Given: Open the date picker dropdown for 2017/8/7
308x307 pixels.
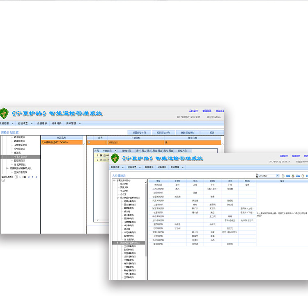Looking at the screenshot, I should 278,176.
